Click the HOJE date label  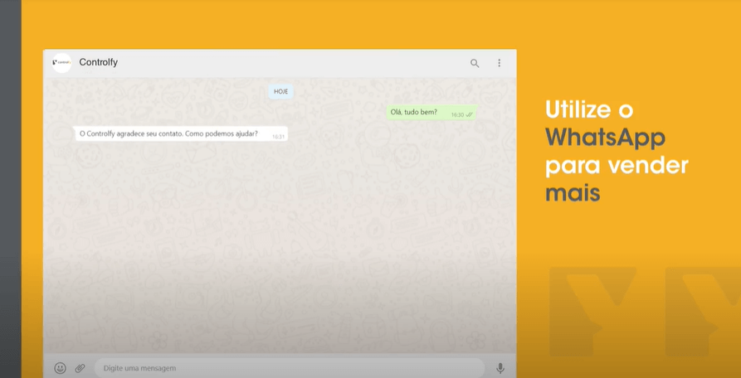pos(280,91)
